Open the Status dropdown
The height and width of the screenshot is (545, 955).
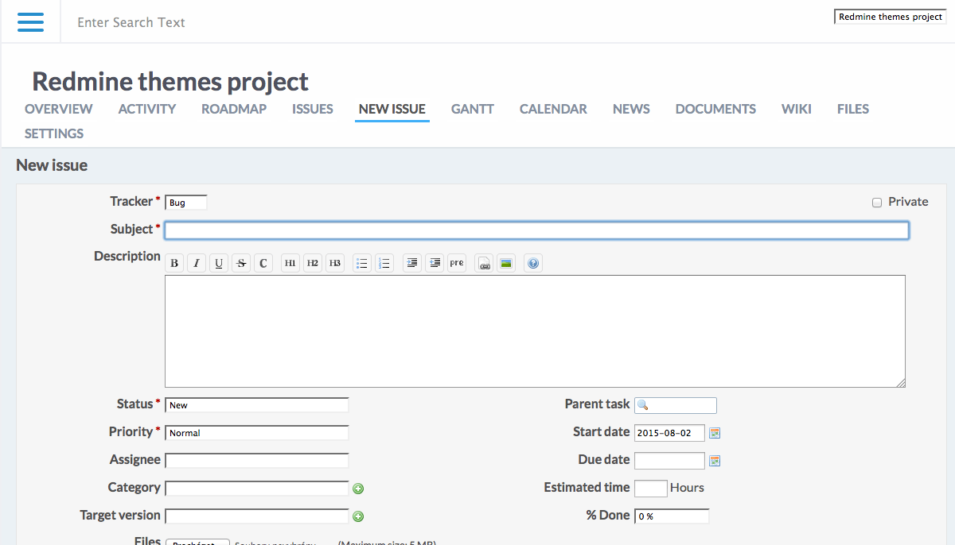point(257,405)
